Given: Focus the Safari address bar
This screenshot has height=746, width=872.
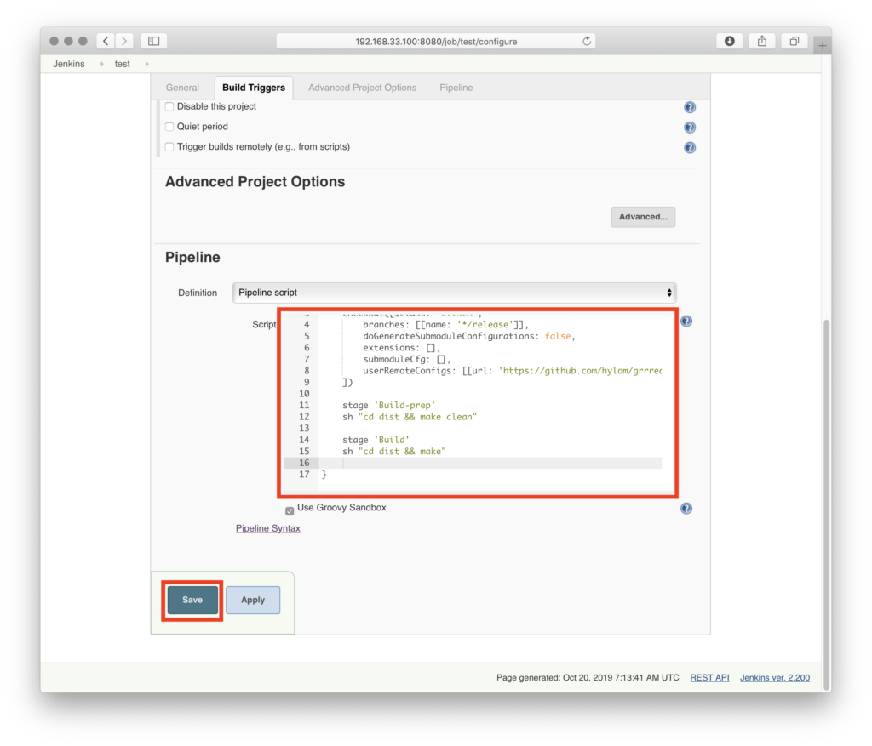Looking at the screenshot, I should (436, 41).
